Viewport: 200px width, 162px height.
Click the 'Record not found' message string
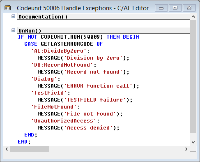[93, 72]
